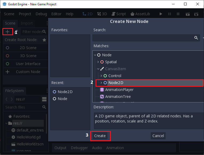The width and height of the screenshot is (204, 155).
Task: Click the blue circle icon beside 2D Scene
Action: click(7, 48)
